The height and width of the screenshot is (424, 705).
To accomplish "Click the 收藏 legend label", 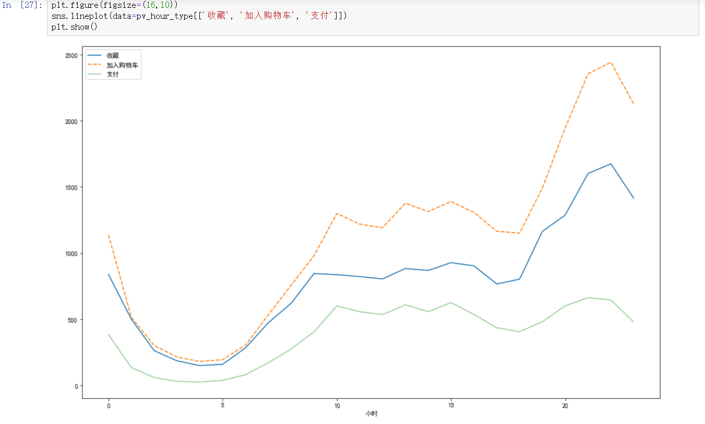I will click(113, 55).
